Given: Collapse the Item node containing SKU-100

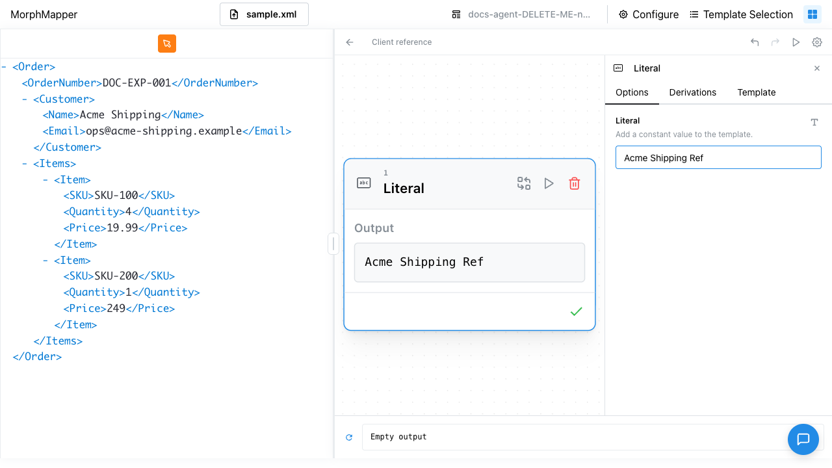Looking at the screenshot, I should [x=45, y=179].
